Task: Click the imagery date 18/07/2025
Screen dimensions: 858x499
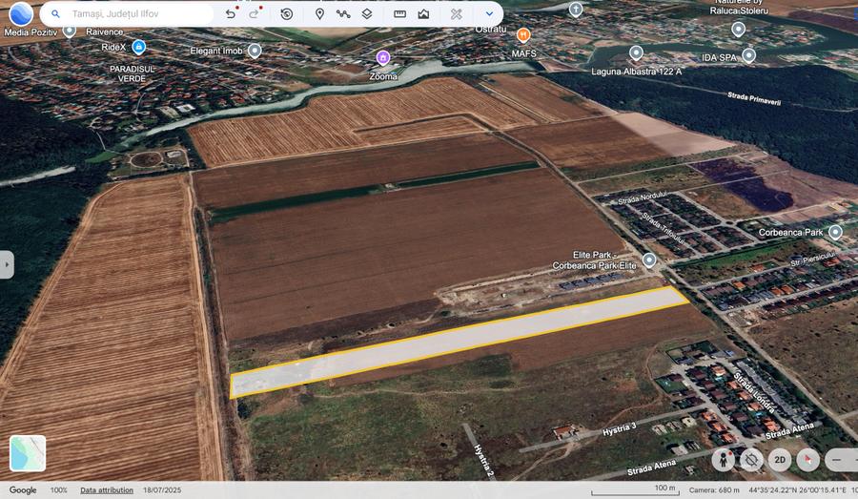Action: pyautogui.click(x=162, y=490)
